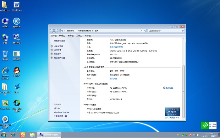
Task: Expand the arrow after 控制面板 in breadcrumb
Action: point(76,31)
